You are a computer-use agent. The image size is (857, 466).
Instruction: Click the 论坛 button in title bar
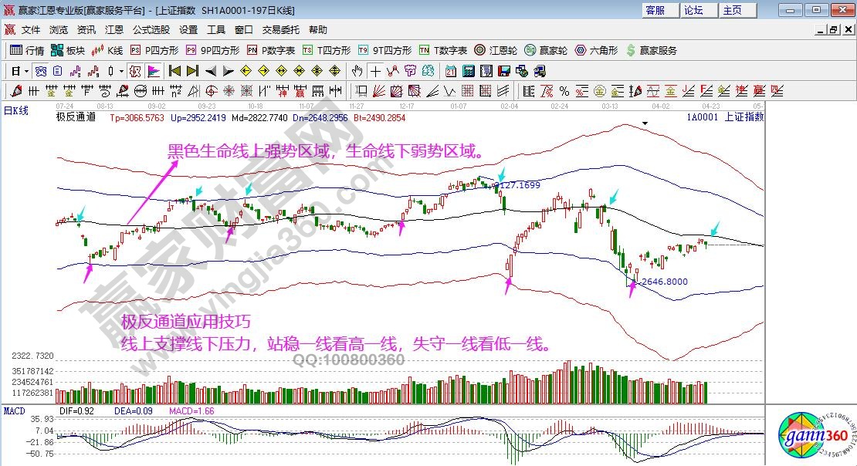693,10
